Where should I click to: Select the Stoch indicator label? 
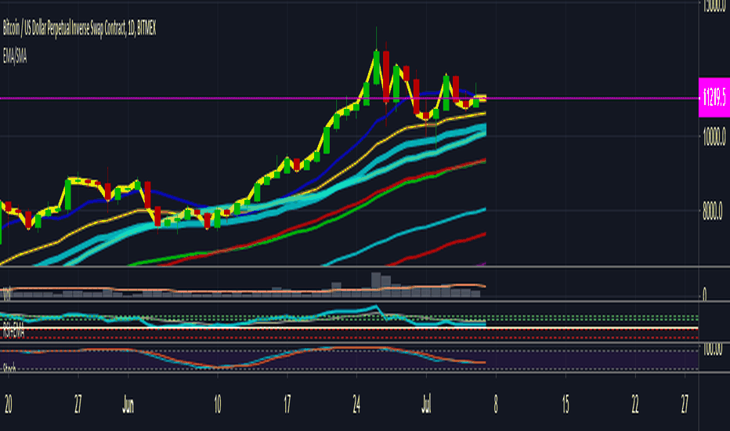(9, 368)
